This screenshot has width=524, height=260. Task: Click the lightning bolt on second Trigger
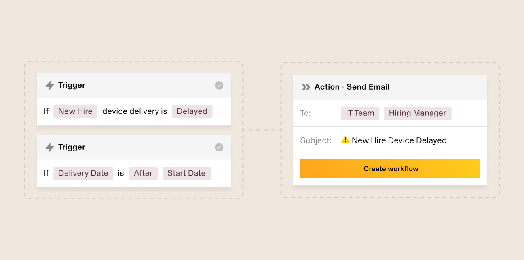pyautogui.click(x=50, y=147)
